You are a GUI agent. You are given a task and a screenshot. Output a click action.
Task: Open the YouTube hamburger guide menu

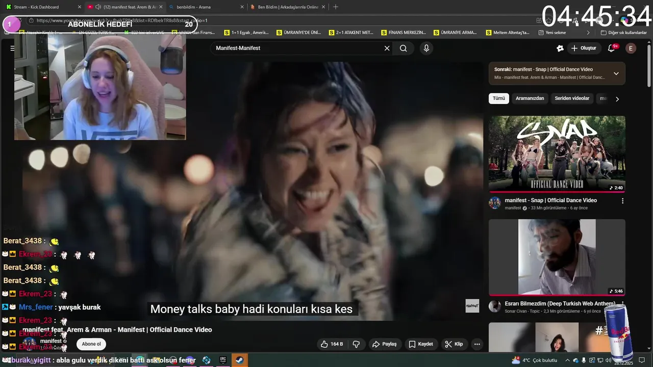(x=12, y=48)
